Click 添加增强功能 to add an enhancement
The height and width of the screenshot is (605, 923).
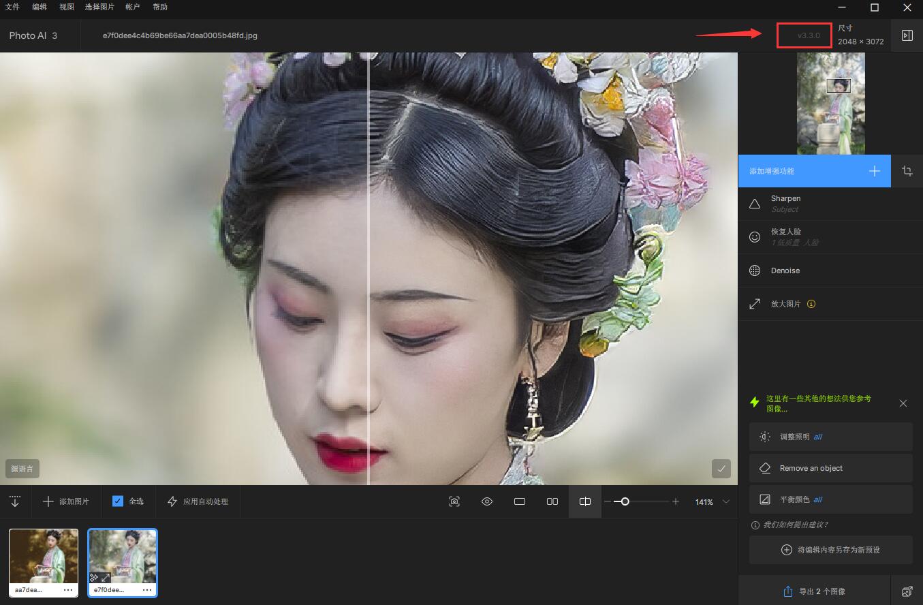point(815,171)
